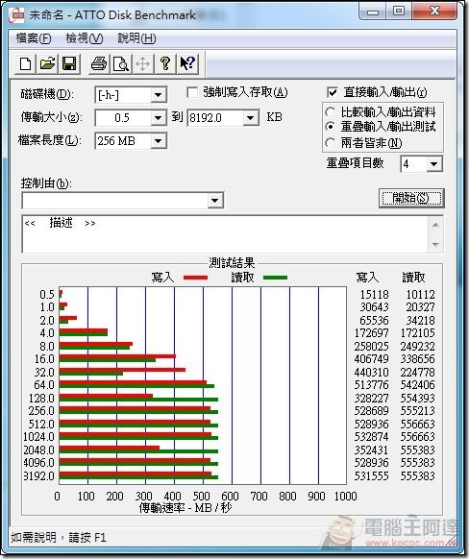Expand the transfer size 8192.0 dropdown
The width and height of the screenshot is (469, 559).
251,117
